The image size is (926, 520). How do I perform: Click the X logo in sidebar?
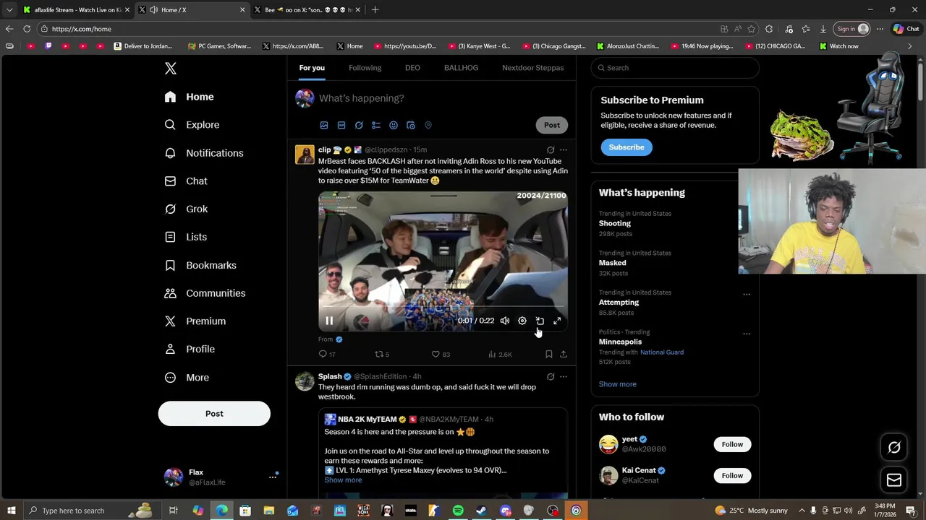click(x=171, y=69)
